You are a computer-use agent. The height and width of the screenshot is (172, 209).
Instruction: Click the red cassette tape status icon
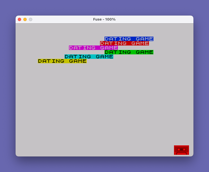tap(181, 150)
